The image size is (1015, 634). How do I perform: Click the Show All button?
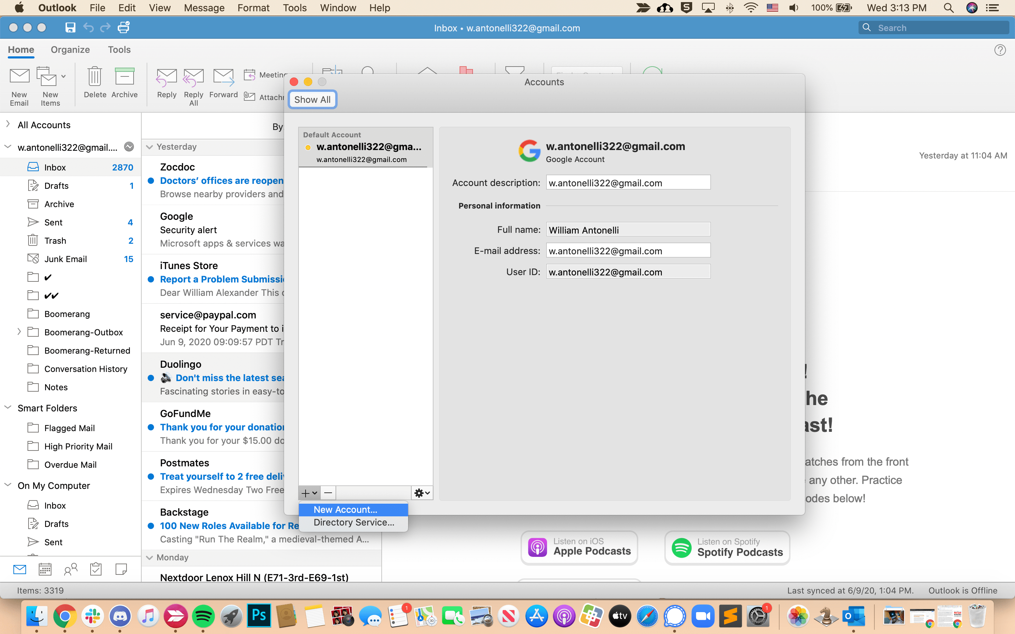tap(312, 99)
